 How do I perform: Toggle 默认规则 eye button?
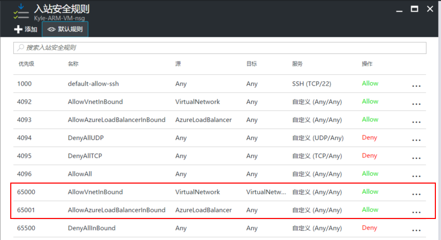(65, 29)
